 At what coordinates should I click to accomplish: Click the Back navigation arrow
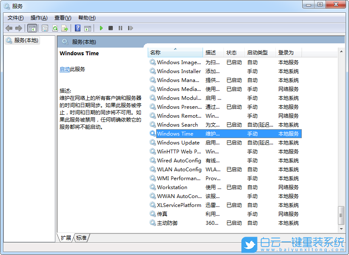click(9, 28)
